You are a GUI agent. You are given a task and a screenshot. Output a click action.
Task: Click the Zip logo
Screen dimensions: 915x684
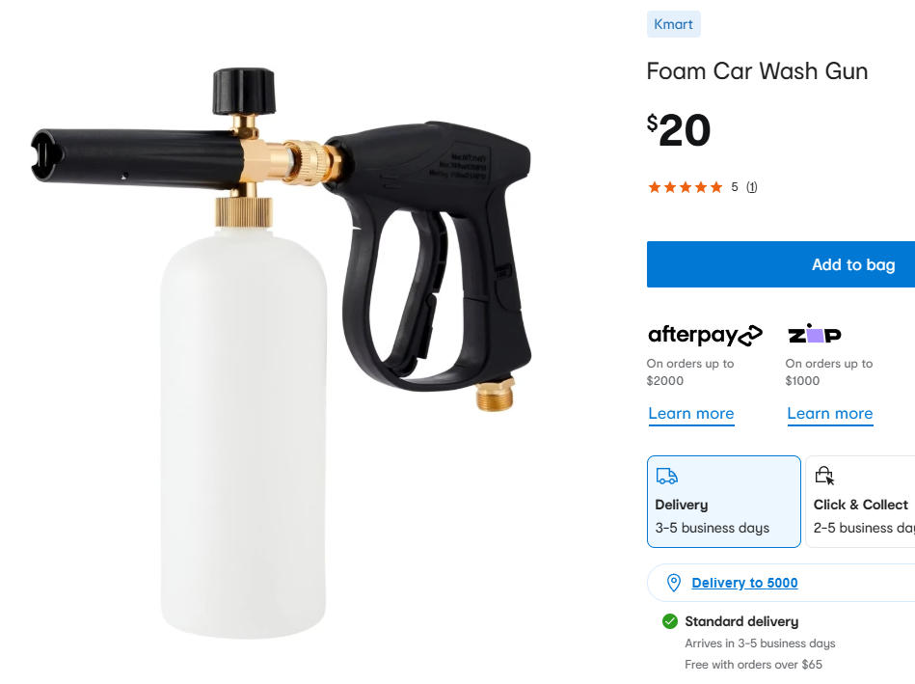[815, 334]
